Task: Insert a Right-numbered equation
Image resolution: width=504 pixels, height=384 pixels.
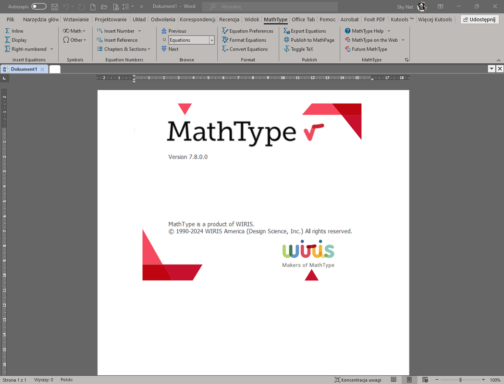Action: point(26,49)
